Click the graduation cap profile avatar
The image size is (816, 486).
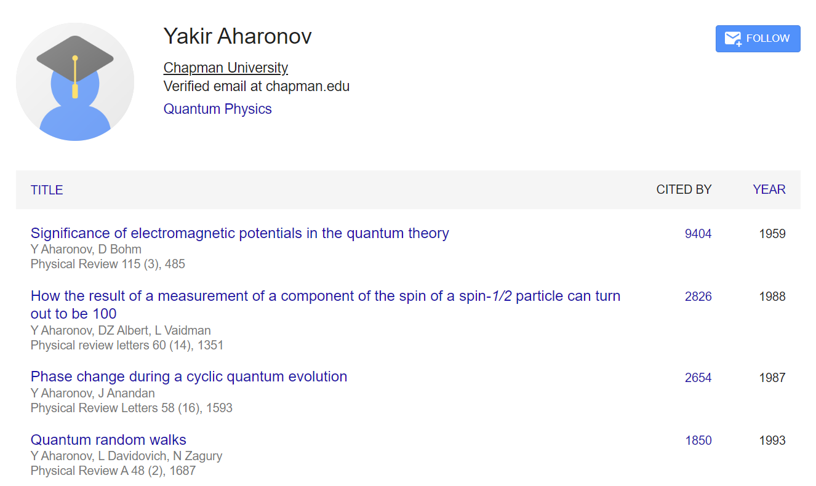coord(75,82)
